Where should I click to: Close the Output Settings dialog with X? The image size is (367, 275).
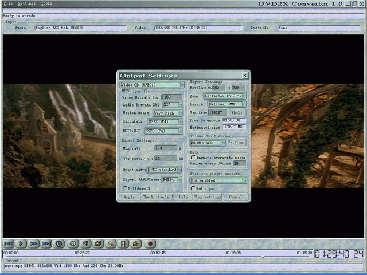[x=245, y=76]
